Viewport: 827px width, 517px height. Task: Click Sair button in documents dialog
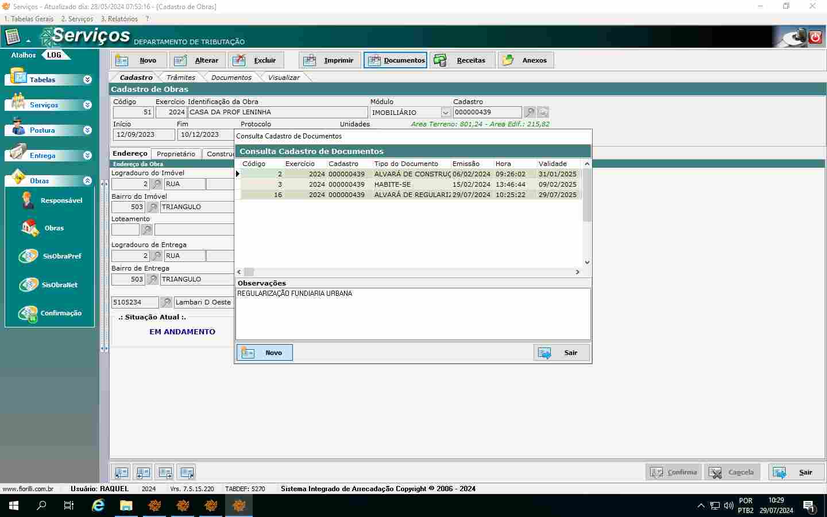[561, 353]
